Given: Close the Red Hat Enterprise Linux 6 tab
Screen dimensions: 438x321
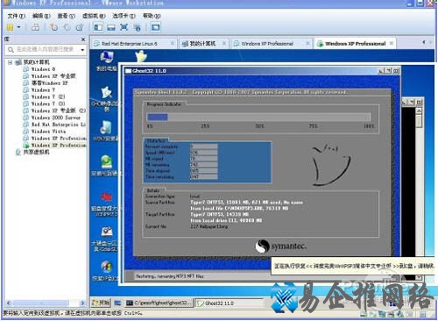Looking at the screenshot, I should pos(173,43).
